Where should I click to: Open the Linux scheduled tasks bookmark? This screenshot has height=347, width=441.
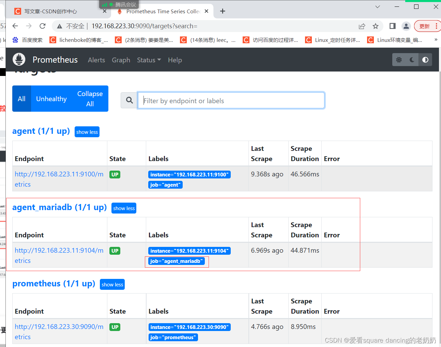(x=333, y=40)
